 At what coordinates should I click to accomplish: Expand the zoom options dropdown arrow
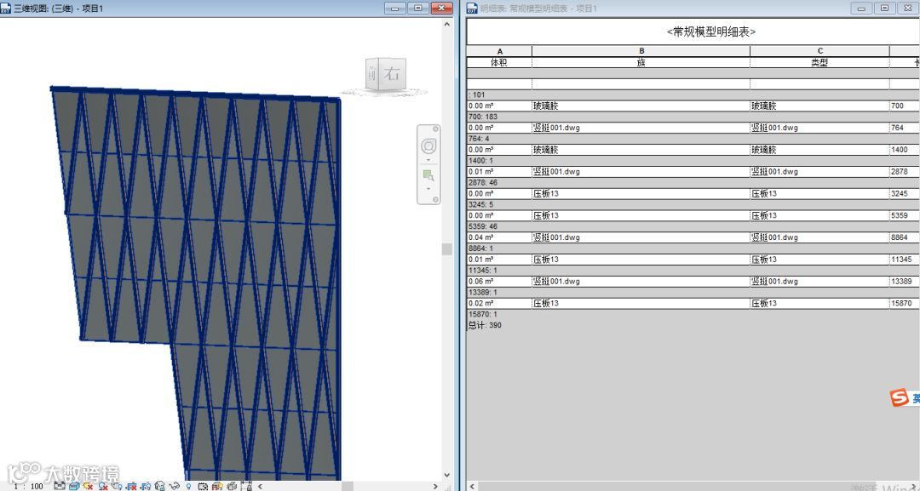pyautogui.click(x=428, y=189)
